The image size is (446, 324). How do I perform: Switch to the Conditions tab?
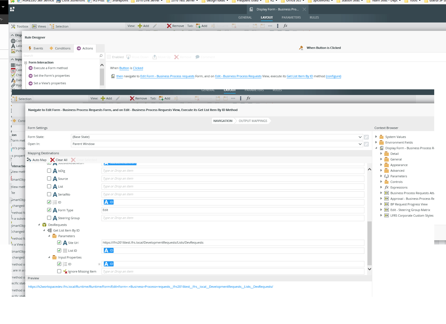pos(60,48)
